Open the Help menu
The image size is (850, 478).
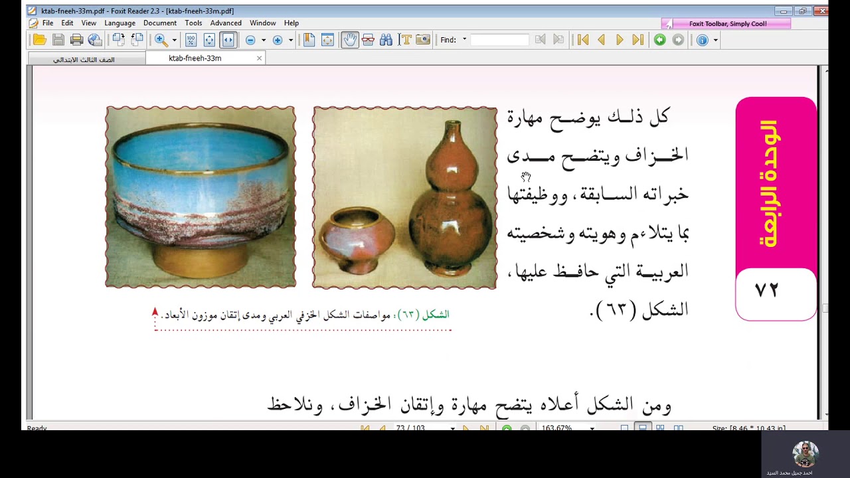coord(292,23)
